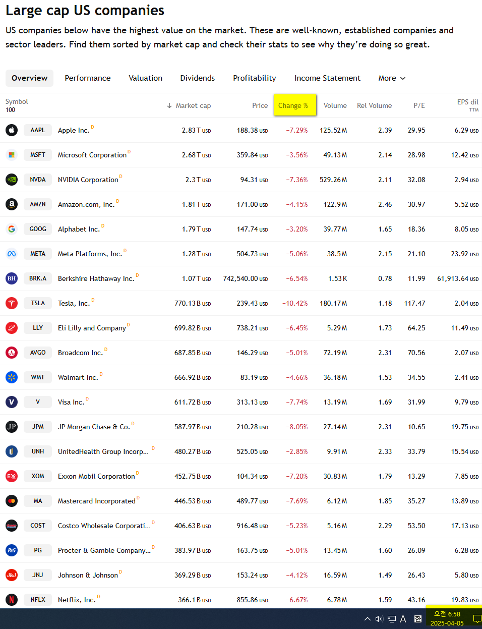Open the Exxon Mobil Corporation link

[x=96, y=476]
